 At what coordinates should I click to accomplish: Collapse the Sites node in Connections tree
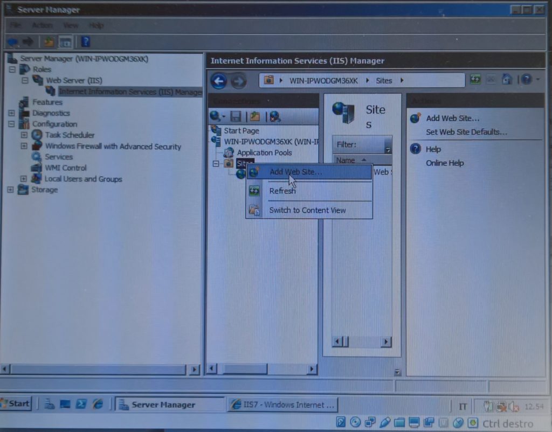216,164
